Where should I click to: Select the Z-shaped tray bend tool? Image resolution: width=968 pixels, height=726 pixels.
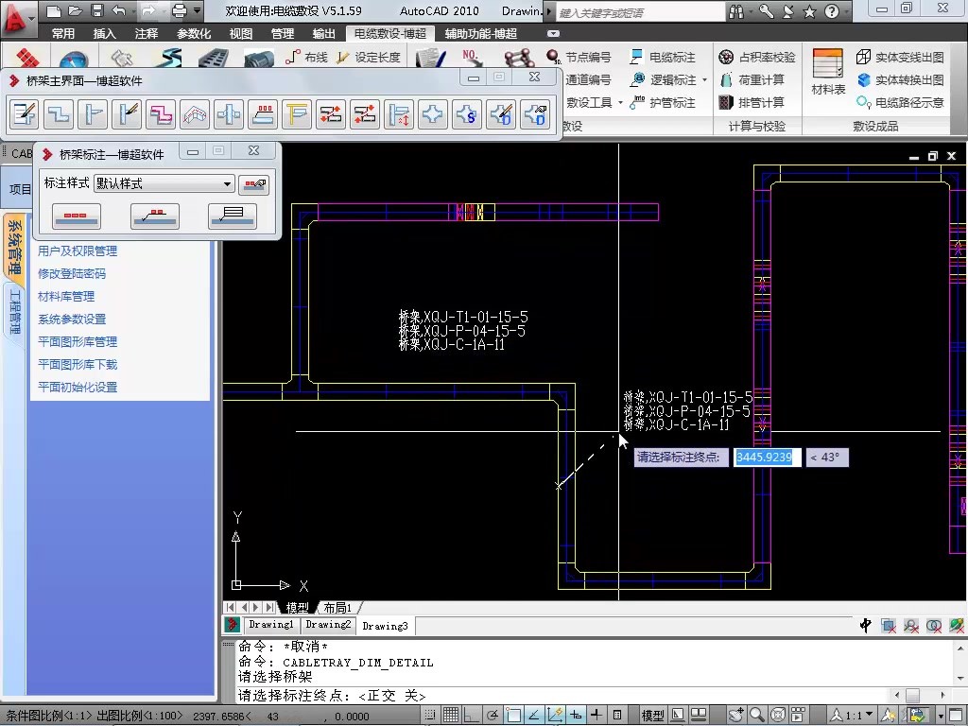click(59, 114)
